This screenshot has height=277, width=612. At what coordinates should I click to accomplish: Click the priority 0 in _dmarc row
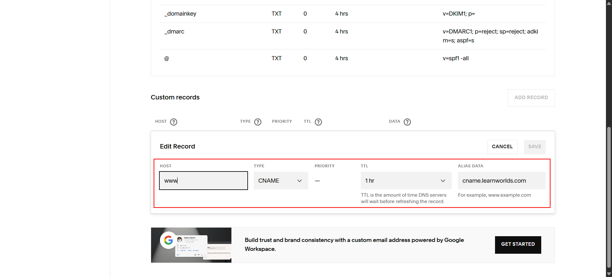click(x=305, y=32)
